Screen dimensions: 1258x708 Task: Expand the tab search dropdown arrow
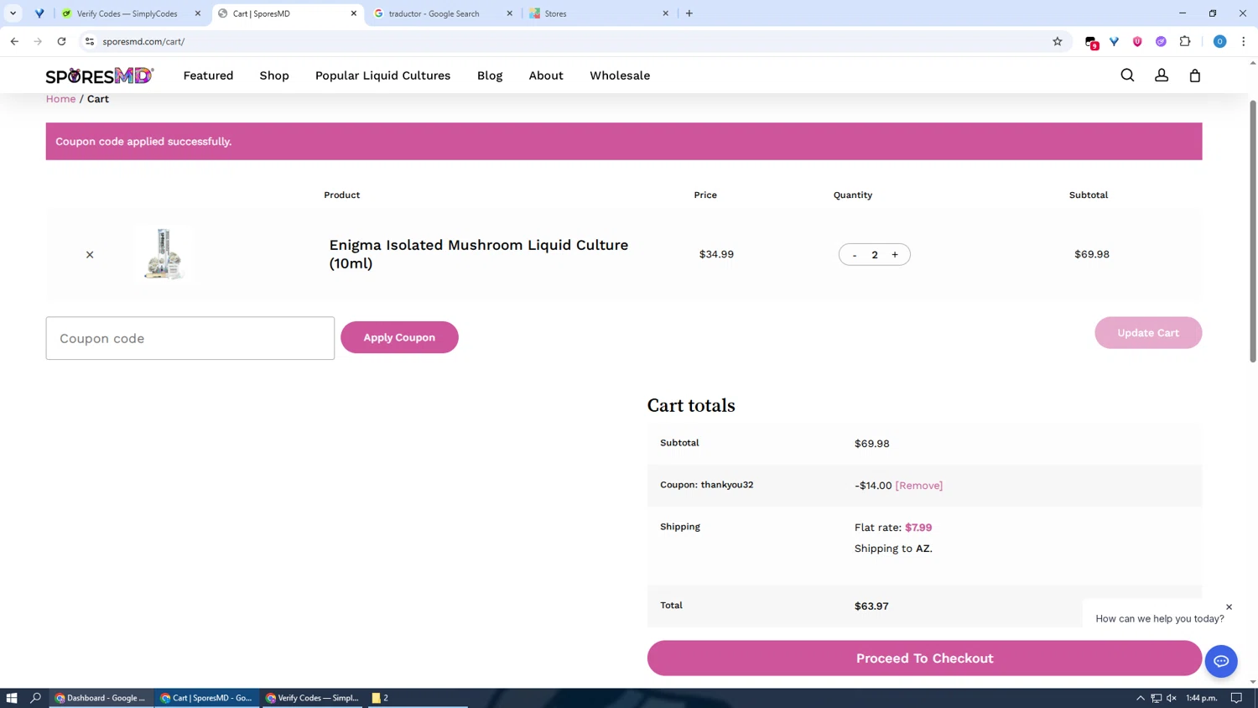pyautogui.click(x=13, y=13)
